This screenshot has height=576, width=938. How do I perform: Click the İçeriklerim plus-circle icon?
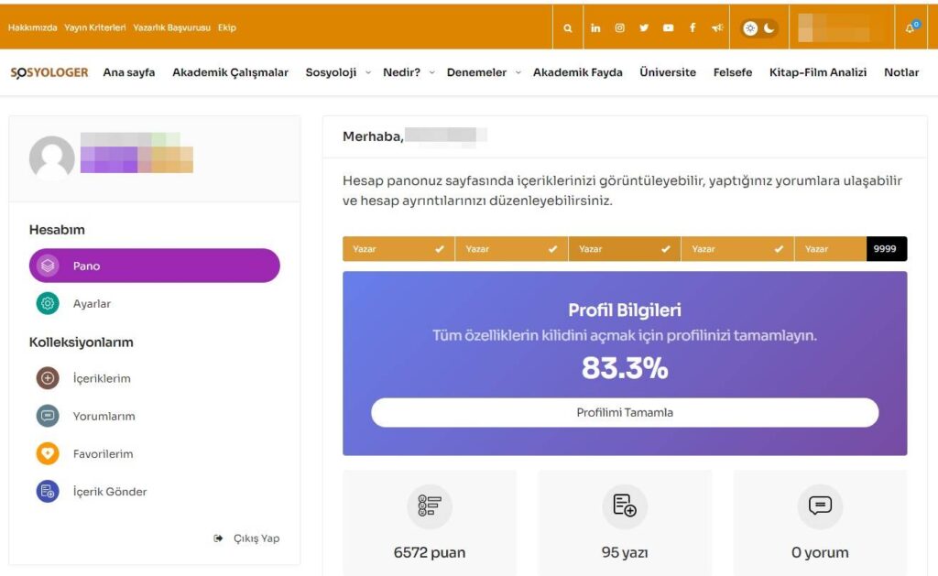[x=48, y=378]
